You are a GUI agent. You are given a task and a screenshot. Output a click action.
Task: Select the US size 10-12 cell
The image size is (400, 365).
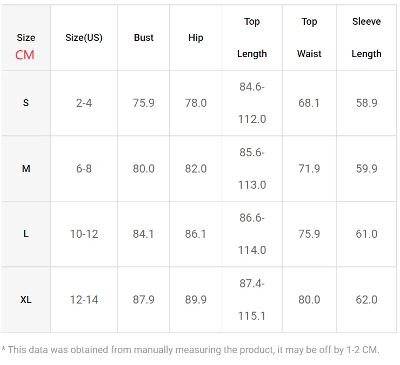pyautogui.click(x=84, y=234)
